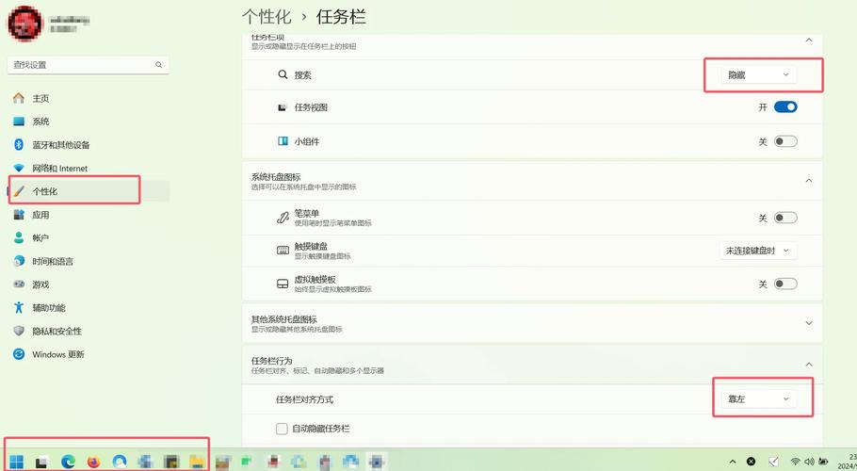Click the 任务栏对齐方式 label
The image size is (857, 471).
(304, 399)
